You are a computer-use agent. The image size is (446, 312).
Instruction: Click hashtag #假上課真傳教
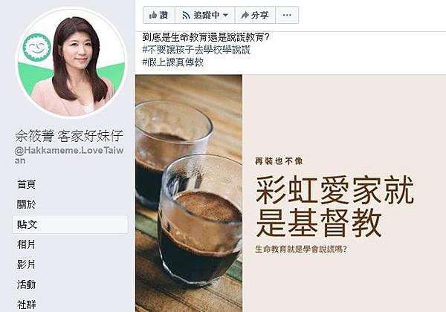173,62
